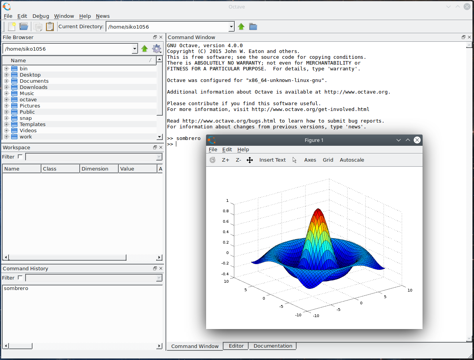Toggle the Command History Filter checkbox
The width and height of the screenshot is (474, 360).
coord(20,278)
